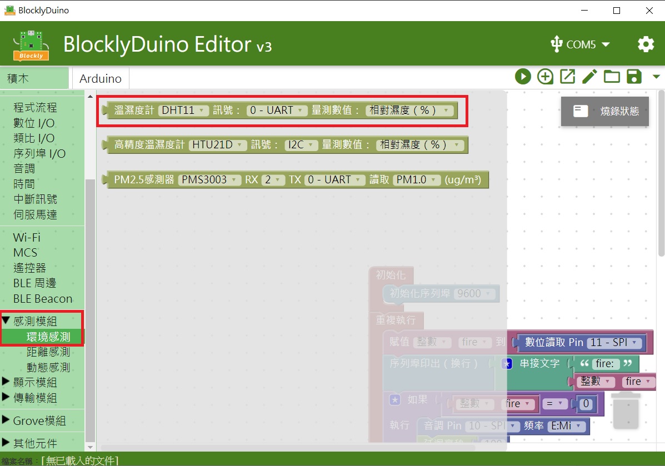The height and width of the screenshot is (466, 665).
Task: Open the E:Mi frequency dropdown
Action: tap(567, 425)
